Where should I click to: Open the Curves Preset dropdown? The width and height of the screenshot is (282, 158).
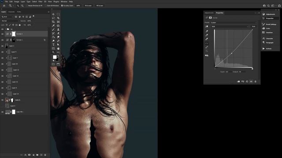234,22
